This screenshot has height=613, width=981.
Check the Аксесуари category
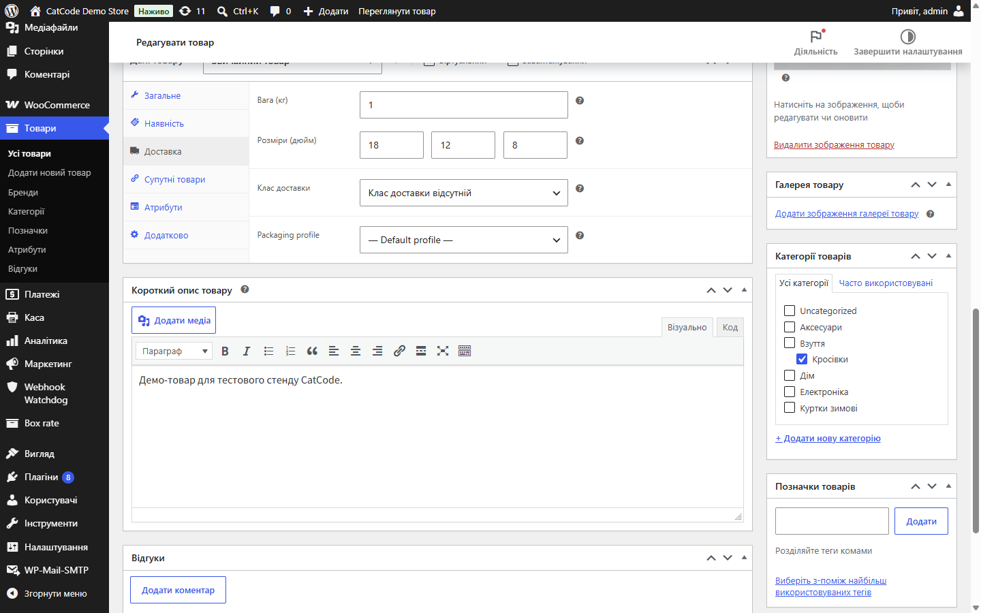(790, 327)
